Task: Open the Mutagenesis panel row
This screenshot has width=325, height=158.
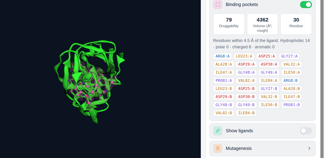Action: pos(262,149)
